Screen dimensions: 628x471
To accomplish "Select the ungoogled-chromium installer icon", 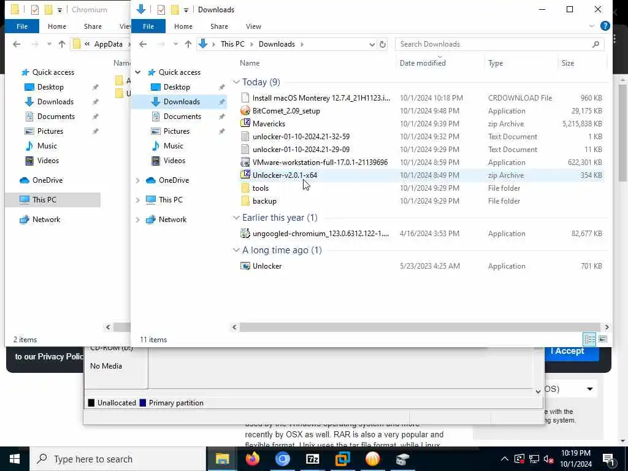I will 245,234.
